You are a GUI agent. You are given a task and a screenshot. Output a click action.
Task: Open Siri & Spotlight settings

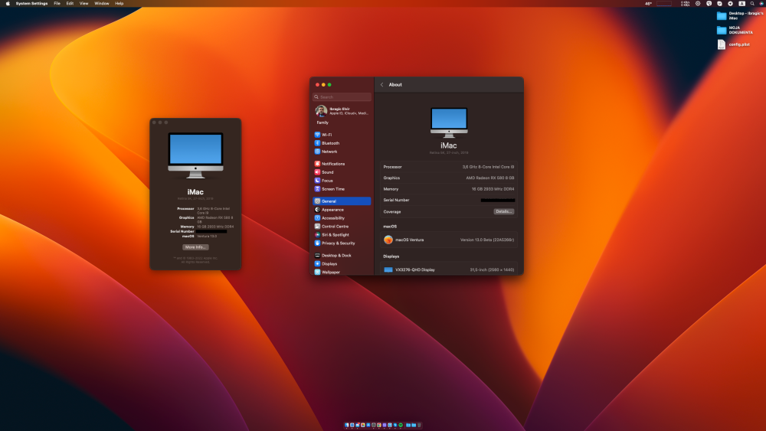tap(341, 235)
